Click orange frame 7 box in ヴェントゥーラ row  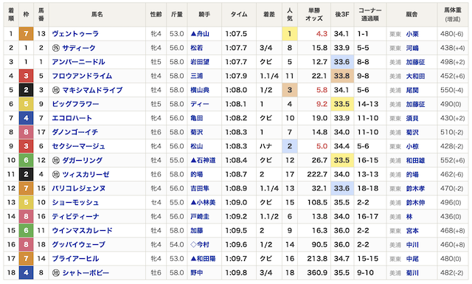pos(27,34)
